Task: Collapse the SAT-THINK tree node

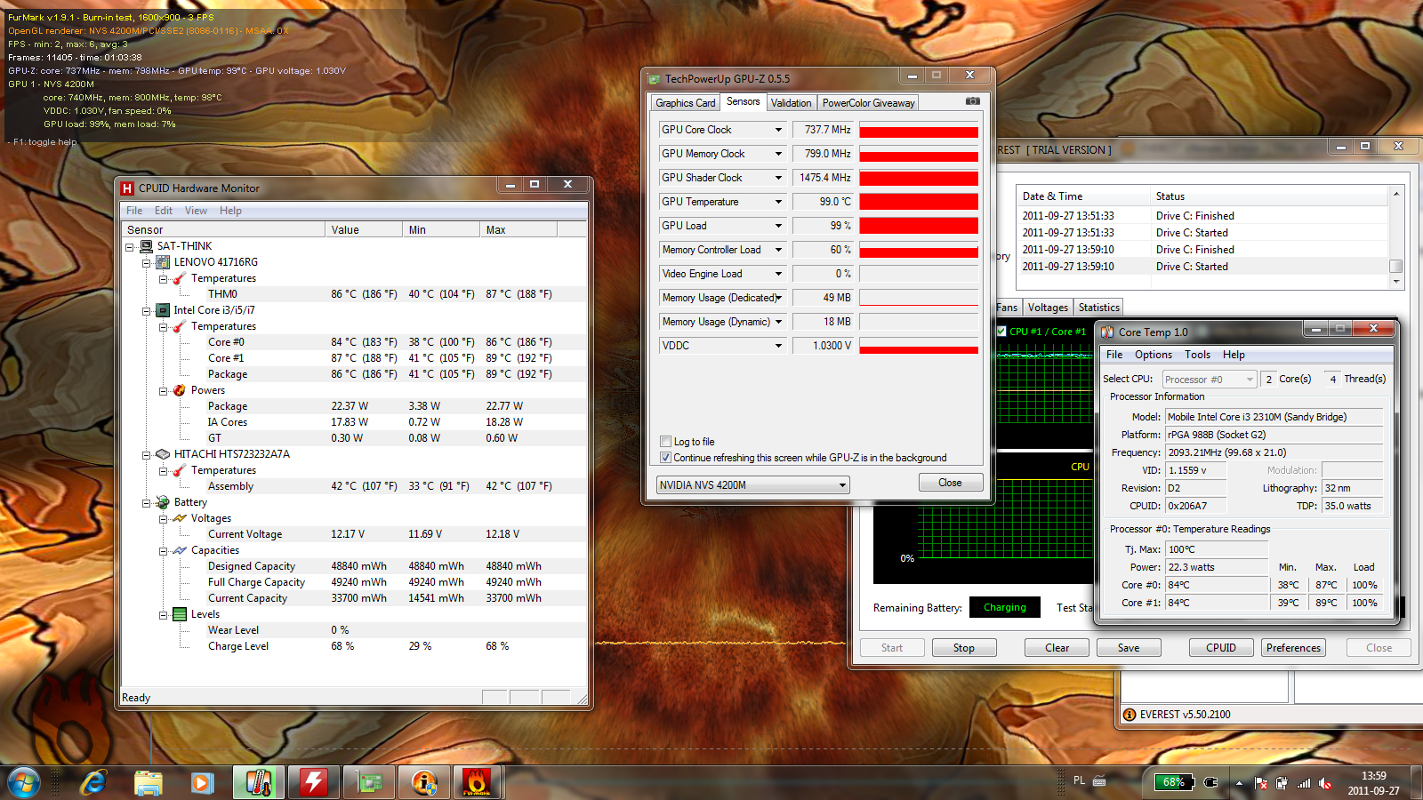Action: click(x=130, y=246)
